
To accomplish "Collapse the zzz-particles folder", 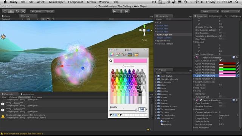I will coord(156,118).
